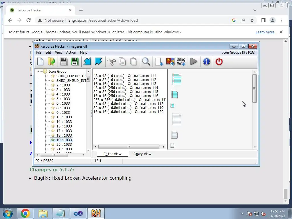Click editor horizontal scrollbar right arrow
This screenshot has width=292, height=219.
click(x=164, y=147)
